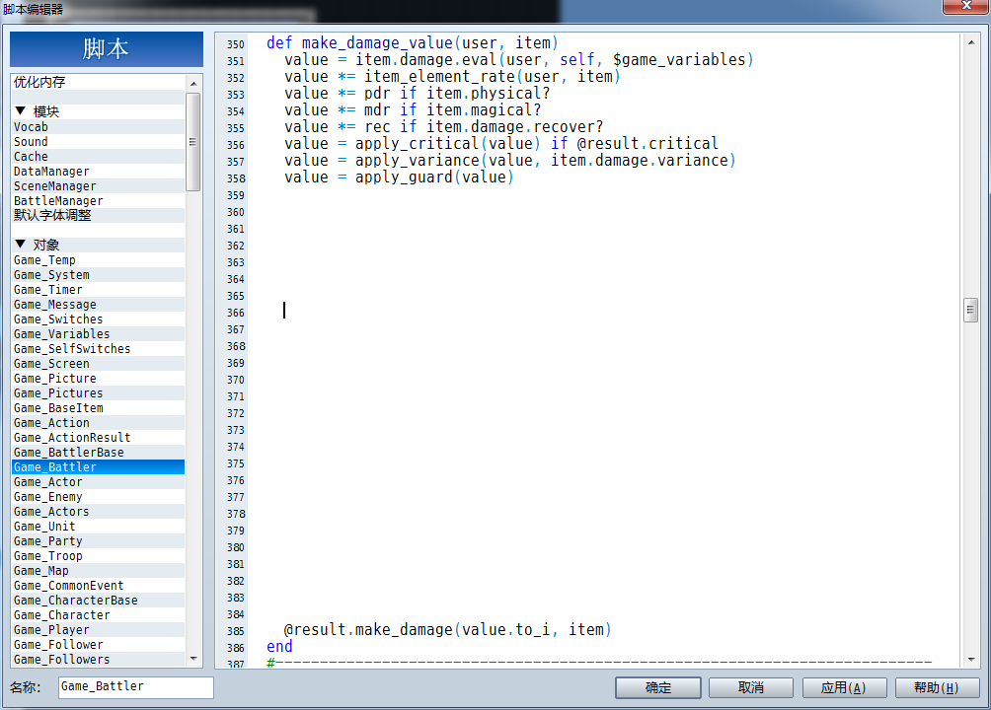This screenshot has width=991, height=710.
Task: Select the 默认字体调整 script
Action: coord(99,215)
